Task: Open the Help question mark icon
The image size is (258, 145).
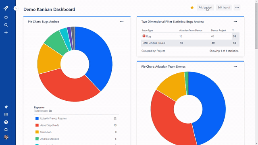Action: (6, 122)
